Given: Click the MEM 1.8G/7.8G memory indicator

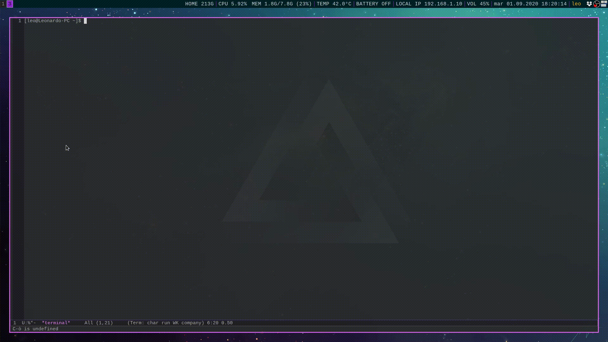Looking at the screenshot, I should click(x=282, y=4).
